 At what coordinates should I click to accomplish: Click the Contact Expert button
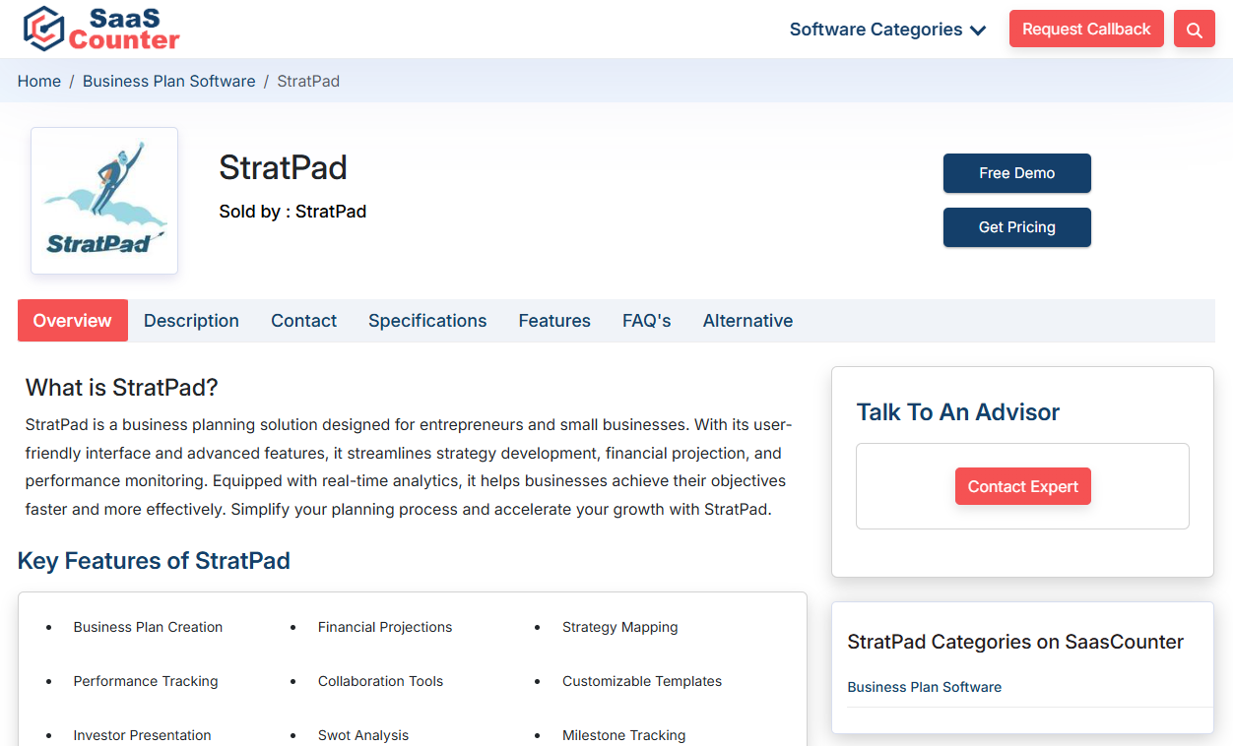[1023, 486]
